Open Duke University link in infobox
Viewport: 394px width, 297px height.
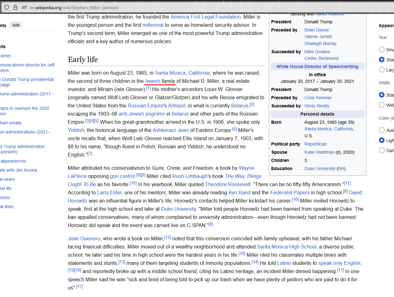point(320,168)
